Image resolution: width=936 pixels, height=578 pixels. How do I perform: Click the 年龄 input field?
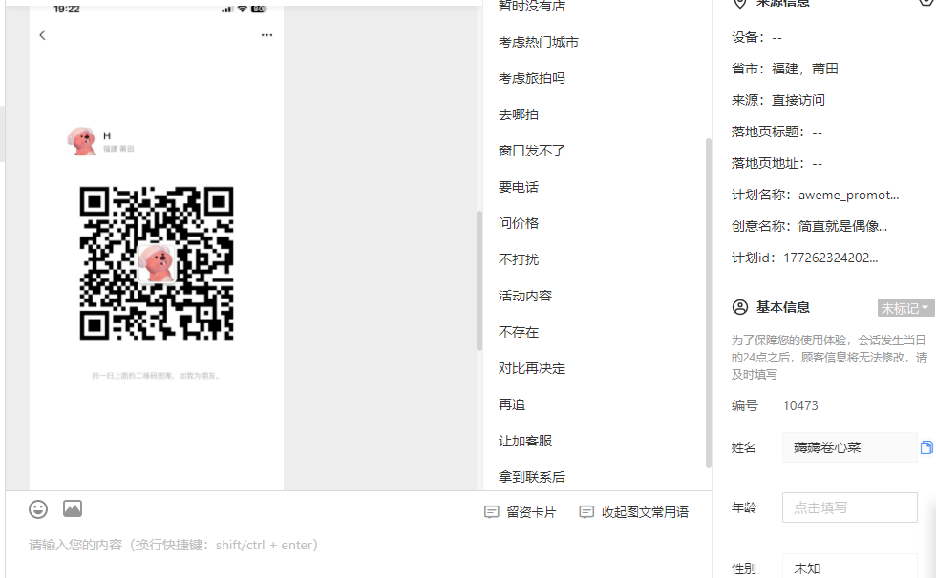click(x=849, y=507)
